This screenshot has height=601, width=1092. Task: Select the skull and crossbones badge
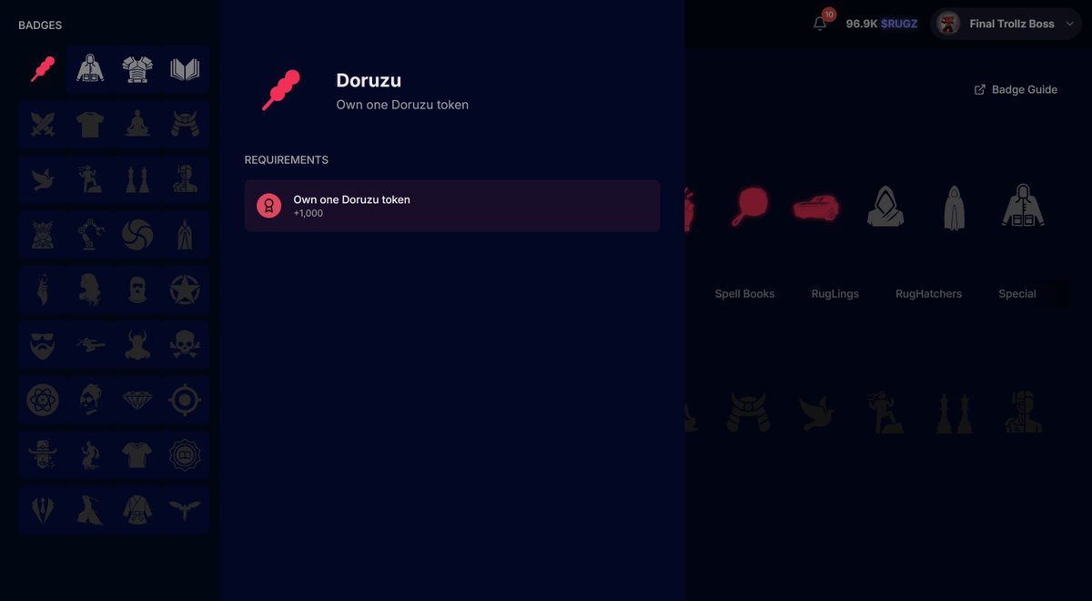point(185,345)
